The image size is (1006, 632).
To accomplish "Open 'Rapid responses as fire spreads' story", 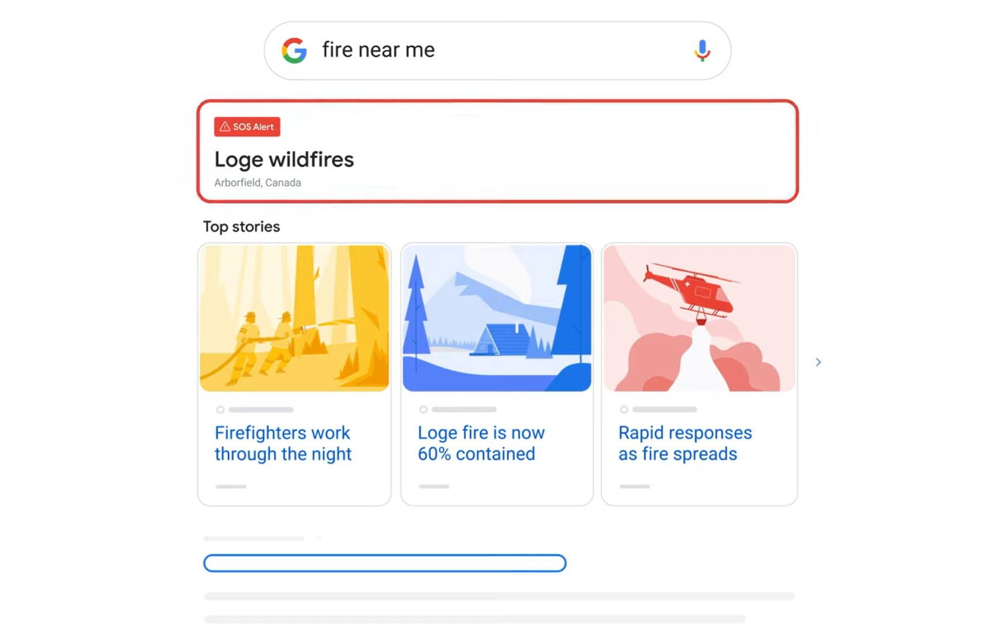I will click(x=685, y=443).
